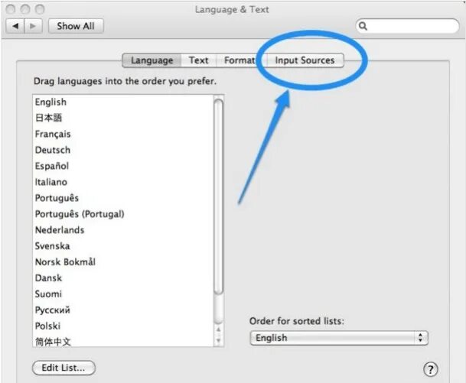This screenshot has width=466, height=383.
Task: Open the Order for sorted lists dropdown
Action: (x=339, y=338)
